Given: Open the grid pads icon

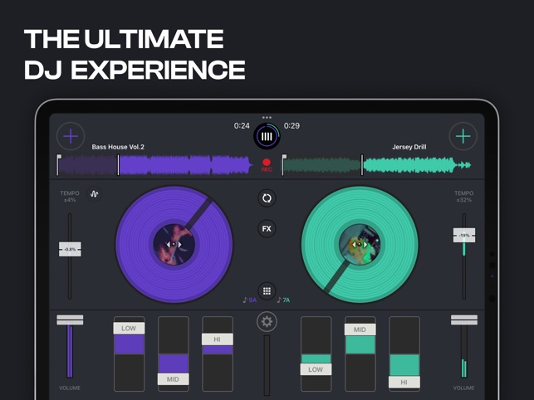Looking at the screenshot, I should coord(267,291).
